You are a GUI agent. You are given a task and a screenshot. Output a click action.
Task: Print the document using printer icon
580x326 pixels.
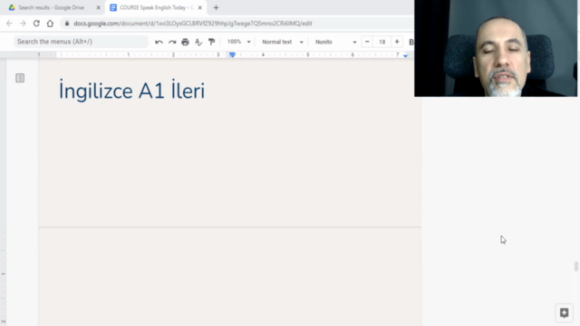185,43
